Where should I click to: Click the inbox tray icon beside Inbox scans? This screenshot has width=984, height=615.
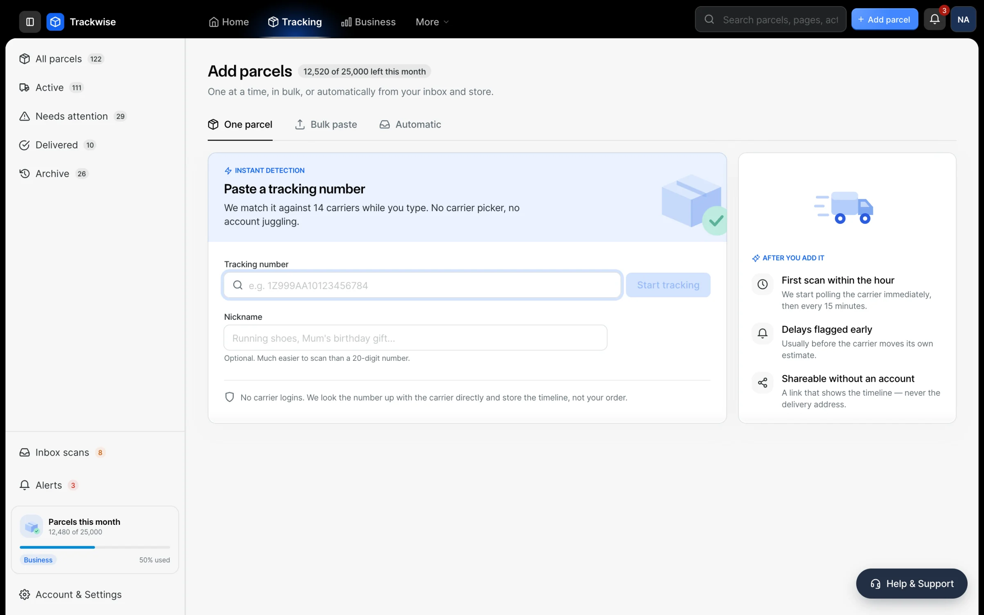coord(25,452)
